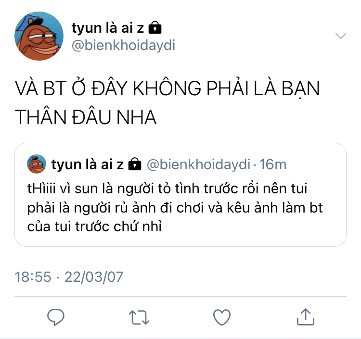361x339 pixels.
Task: Tap the 'của tui trước chứ nhỉ' line
Action: pos(94,226)
